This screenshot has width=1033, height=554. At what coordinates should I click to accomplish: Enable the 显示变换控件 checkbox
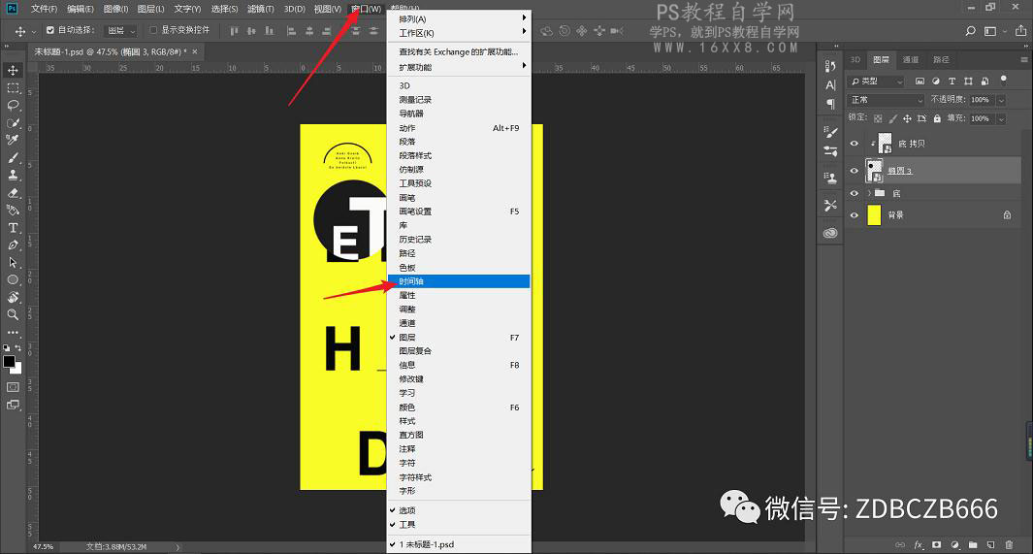pyautogui.click(x=153, y=30)
